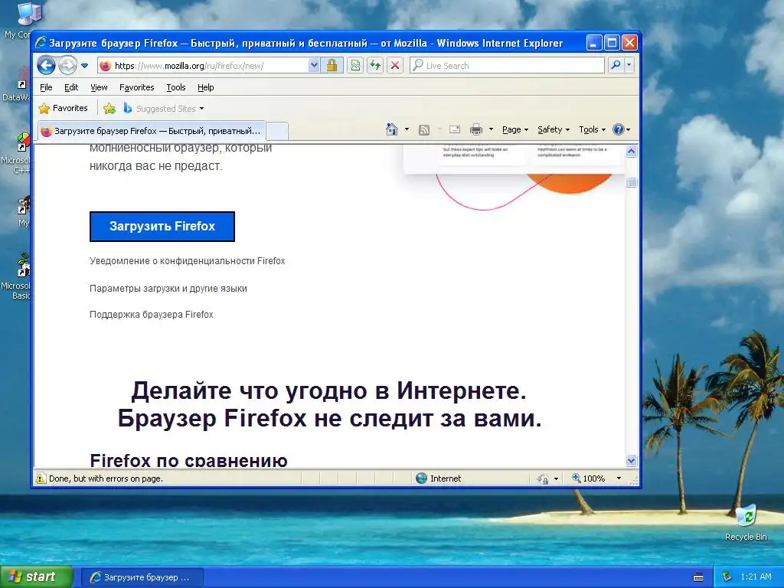784x588 pixels.
Task: Click the page errors warning icon
Action: [x=40, y=479]
